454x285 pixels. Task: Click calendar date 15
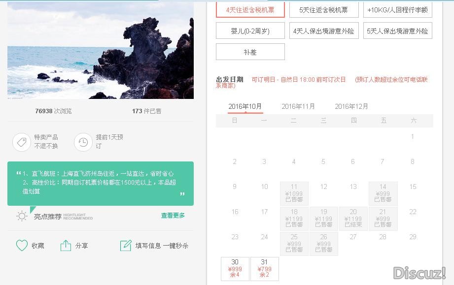tap(413, 187)
